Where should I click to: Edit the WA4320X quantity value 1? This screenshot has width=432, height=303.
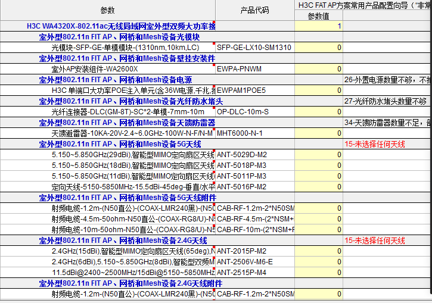[x=319, y=26]
